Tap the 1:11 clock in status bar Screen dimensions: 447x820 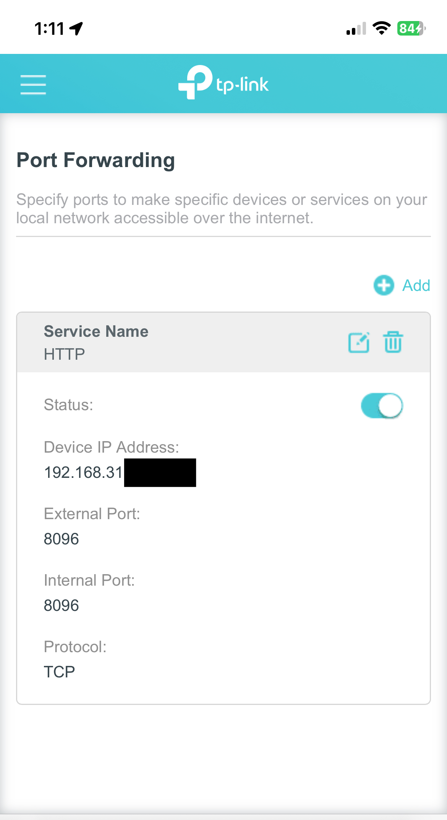tap(49, 29)
